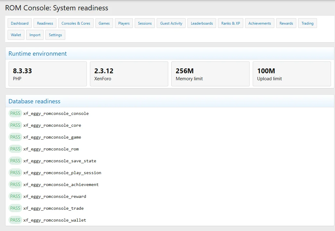Image resolution: width=335 pixels, height=231 pixels.
Task: Open the Trading tab
Action: (x=308, y=23)
